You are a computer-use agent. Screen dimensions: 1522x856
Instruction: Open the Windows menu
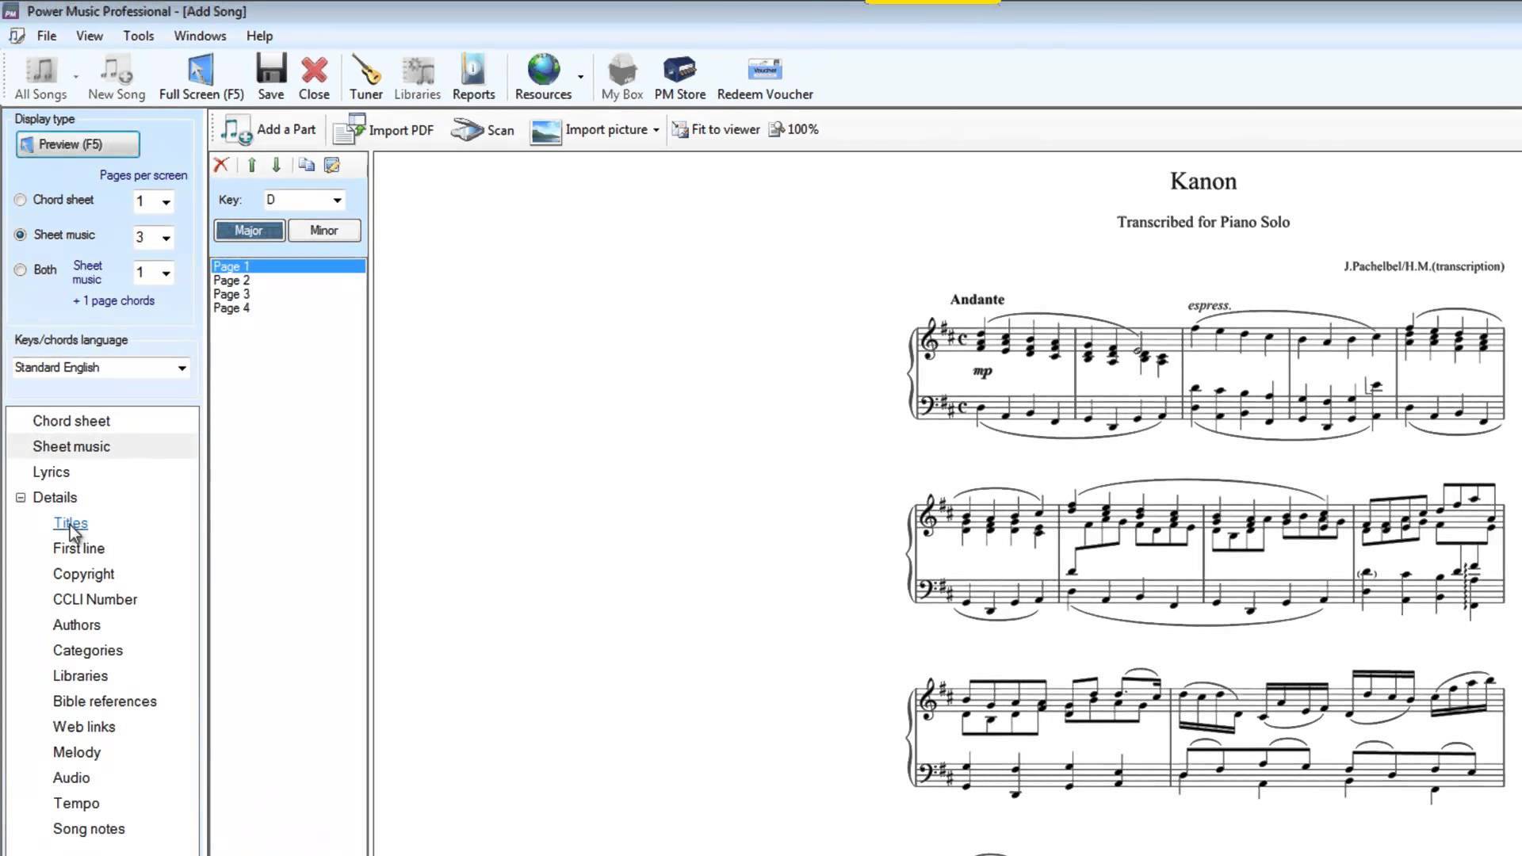(x=201, y=36)
